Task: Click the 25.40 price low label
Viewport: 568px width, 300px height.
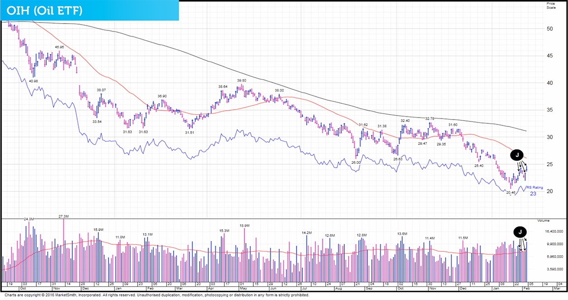Action: coord(479,166)
